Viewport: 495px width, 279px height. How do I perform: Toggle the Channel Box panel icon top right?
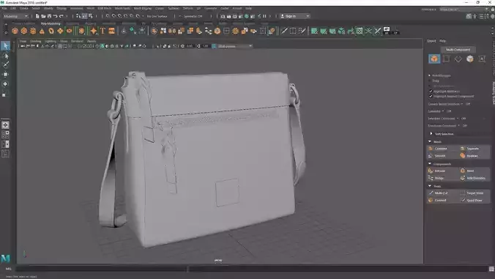pyautogui.click(x=492, y=16)
